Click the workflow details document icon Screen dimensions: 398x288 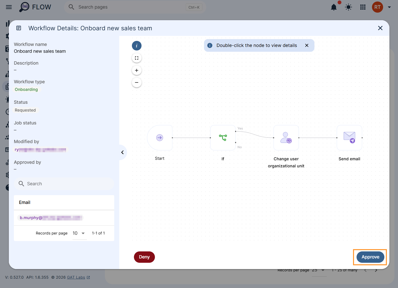[19, 28]
